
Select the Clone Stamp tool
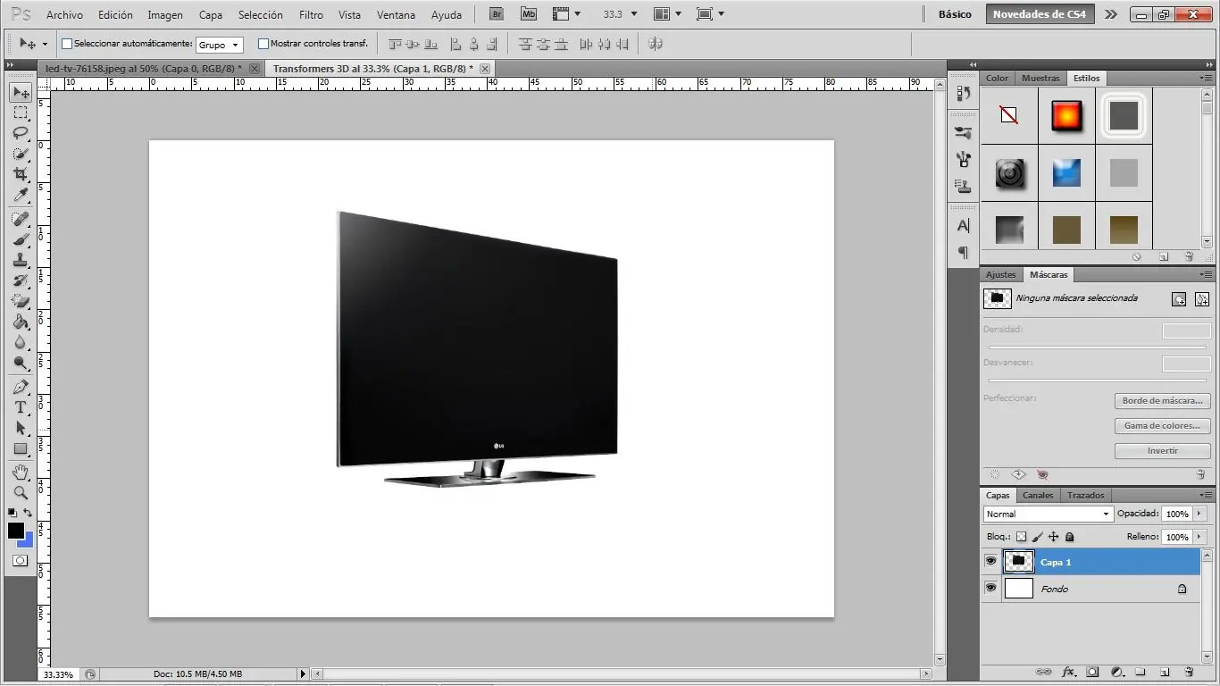tap(21, 260)
